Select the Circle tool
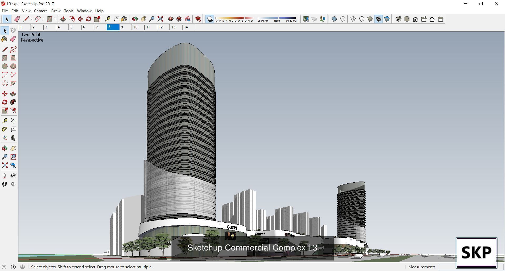The height and width of the screenshot is (271, 505). point(5,66)
